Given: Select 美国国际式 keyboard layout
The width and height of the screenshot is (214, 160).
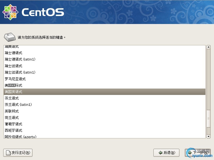Looking at the screenshot, I should click(13, 85).
